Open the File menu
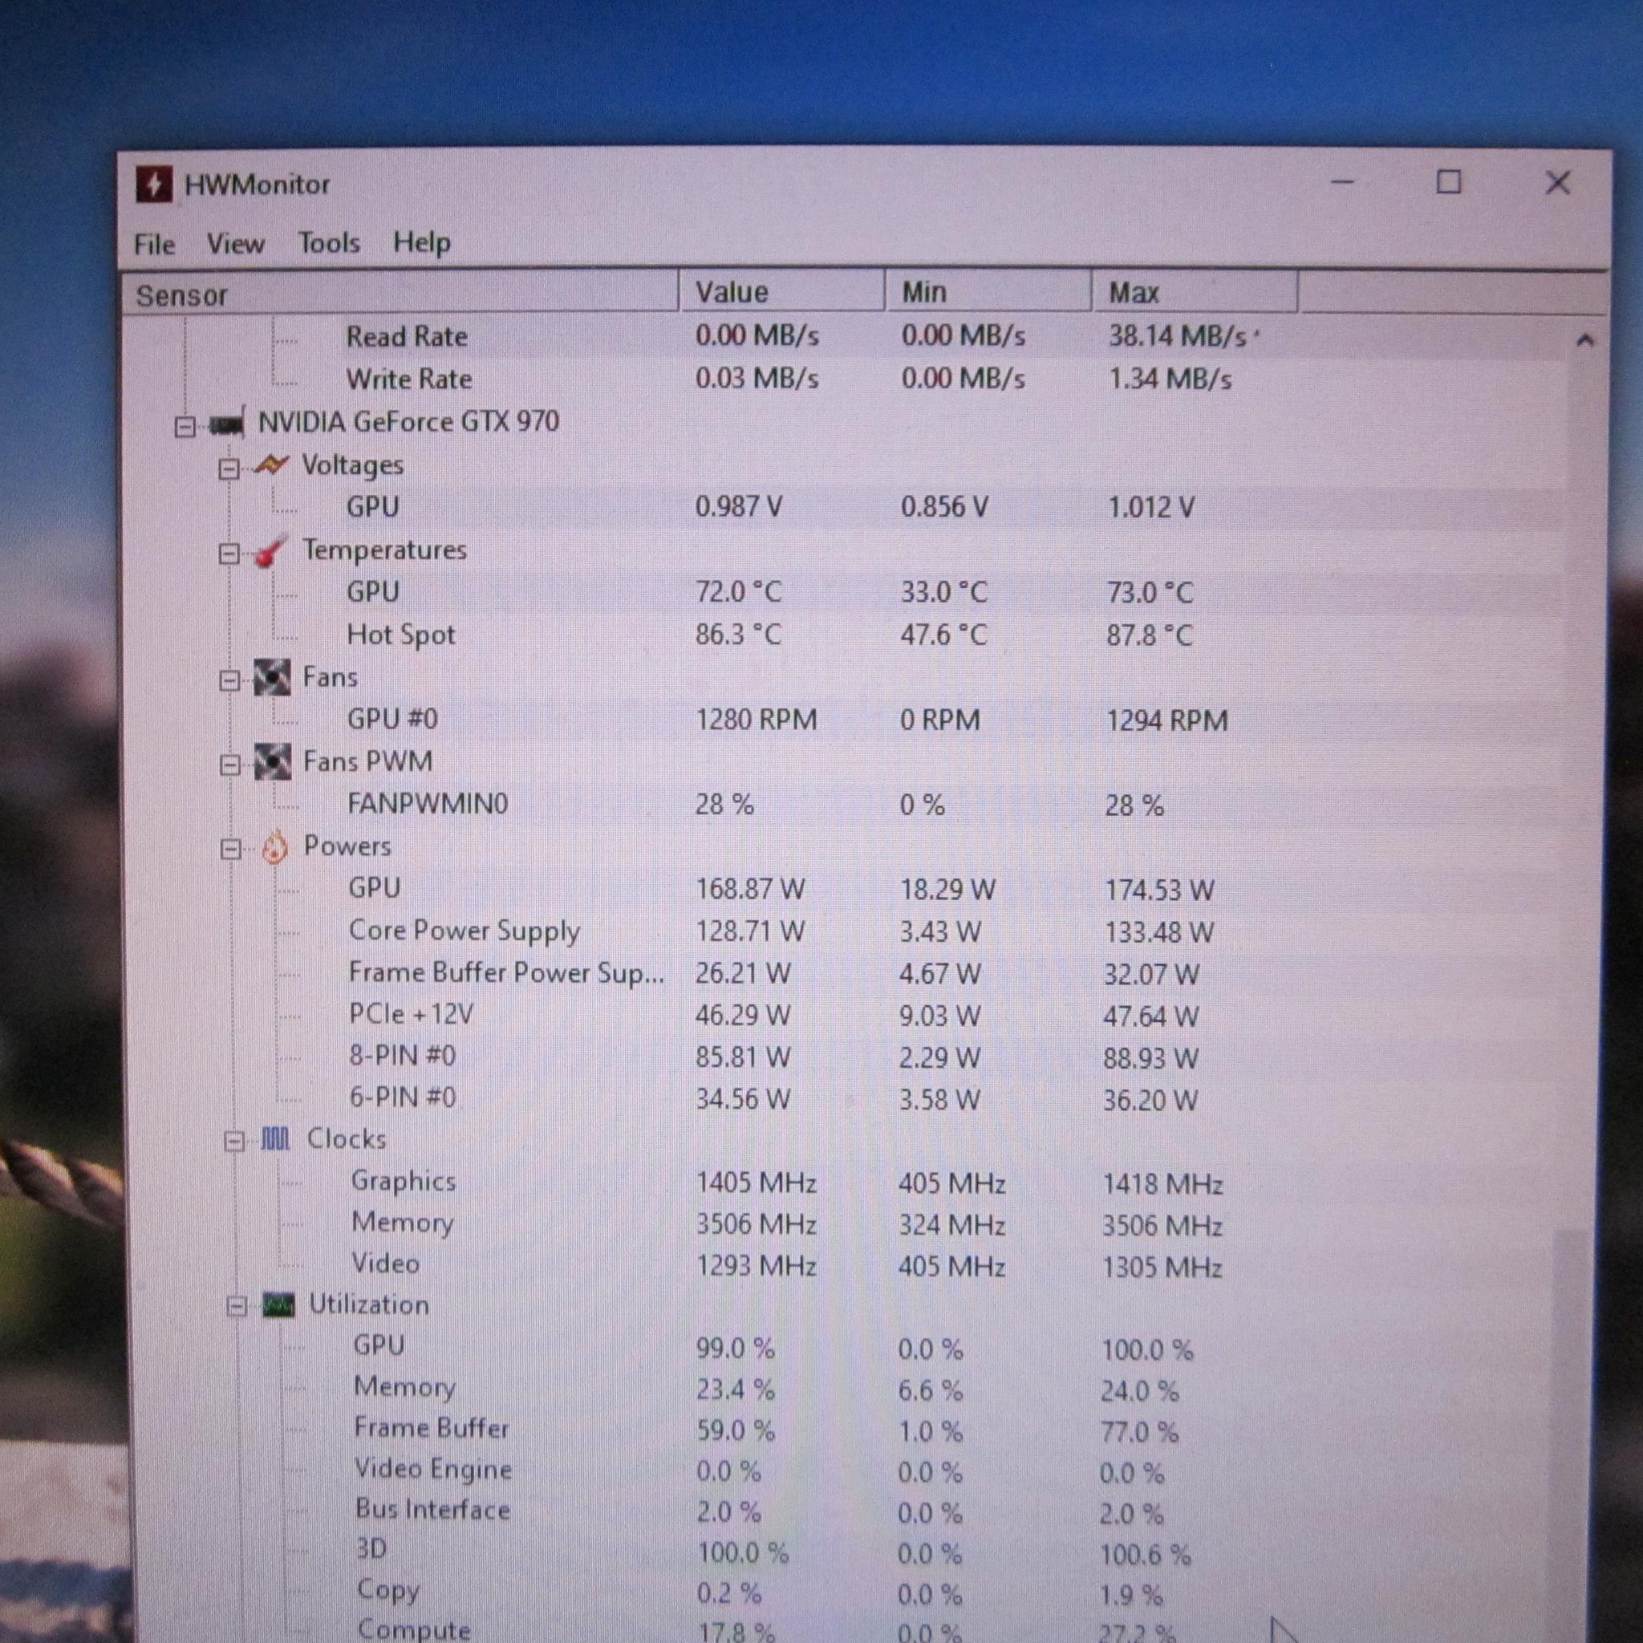This screenshot has height=1643, width=1643. pyautogui.click(x=155, y=245)
